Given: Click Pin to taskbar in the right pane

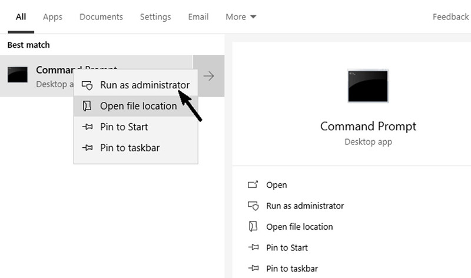Looking at the screenshot, I should [x=292, y=269].
